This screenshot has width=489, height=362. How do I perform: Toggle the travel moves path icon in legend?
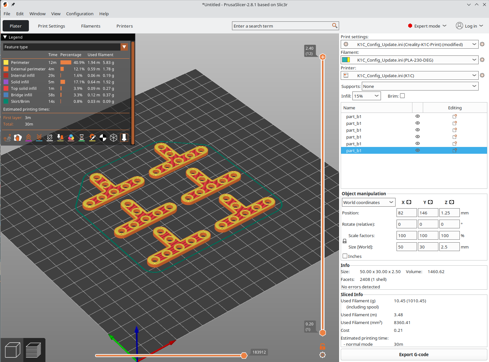point(7,138)
